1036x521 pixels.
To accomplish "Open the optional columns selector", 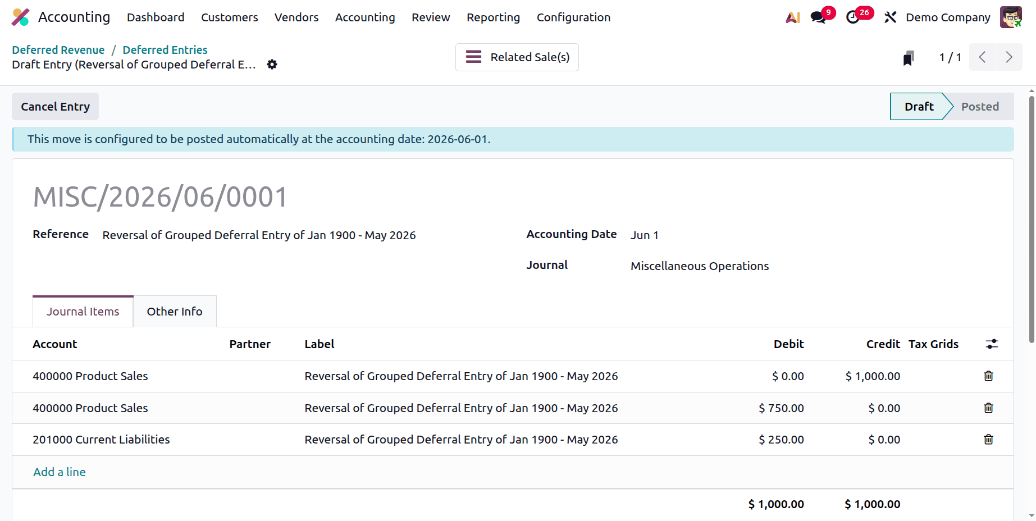I will 992,344.
